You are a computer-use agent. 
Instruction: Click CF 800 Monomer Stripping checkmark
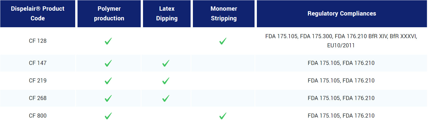tap(223, 116)
